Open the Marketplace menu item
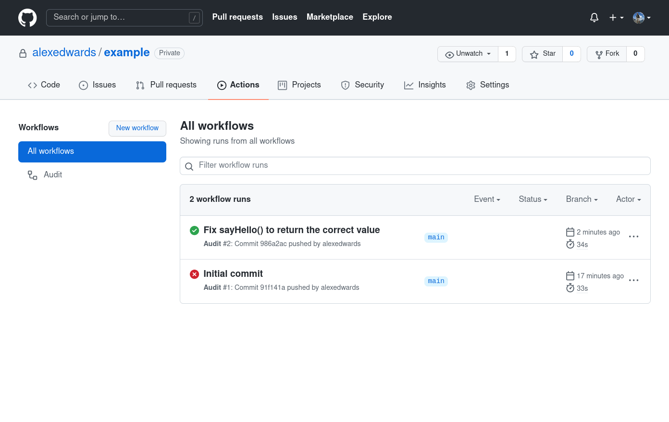669x422 pixels. (x=330, y=17)
